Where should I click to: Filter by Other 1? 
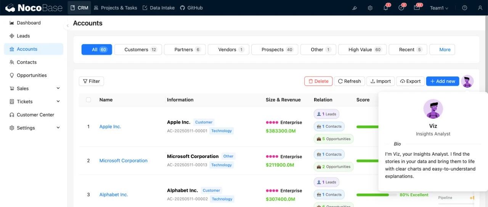point(318,49)
